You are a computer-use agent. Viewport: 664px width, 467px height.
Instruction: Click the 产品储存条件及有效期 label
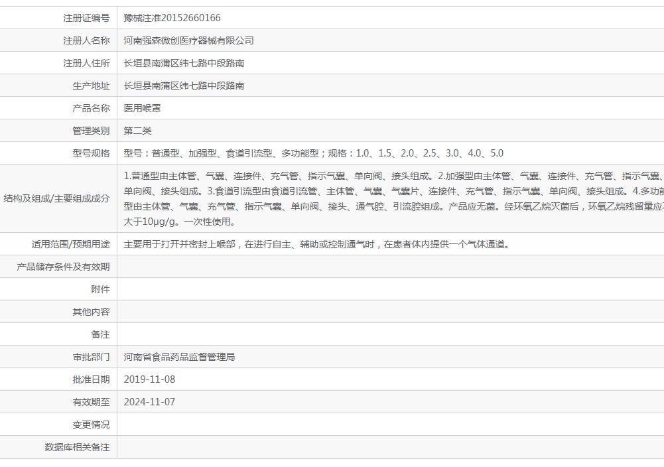(x=63, y=267)
